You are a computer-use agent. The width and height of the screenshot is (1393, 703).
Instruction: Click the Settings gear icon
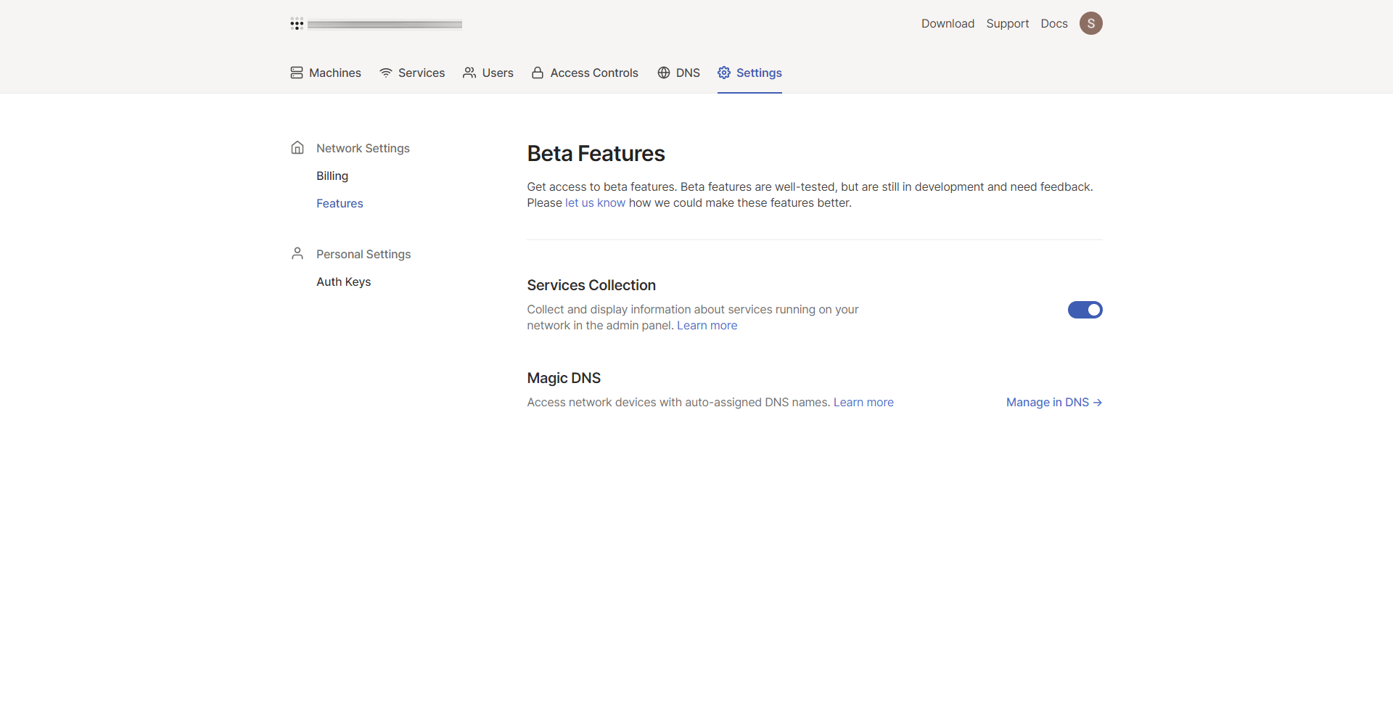pos(724,73)
